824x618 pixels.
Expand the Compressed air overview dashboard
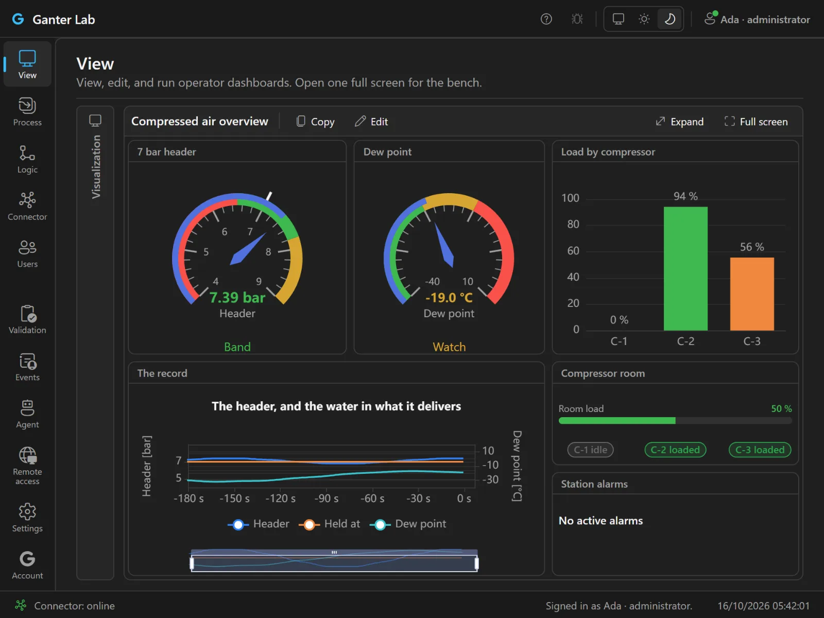pos(680,122)
